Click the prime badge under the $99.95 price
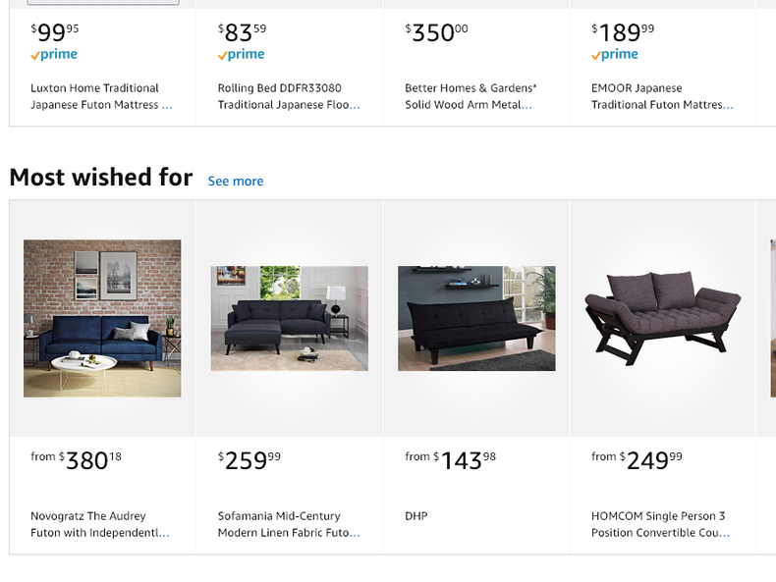 [x=54, y=55]
